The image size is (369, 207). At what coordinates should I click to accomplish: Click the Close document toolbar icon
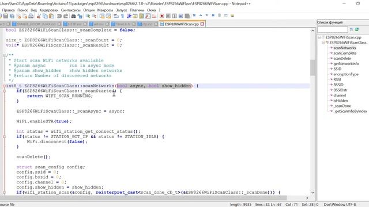coord(19,16)
